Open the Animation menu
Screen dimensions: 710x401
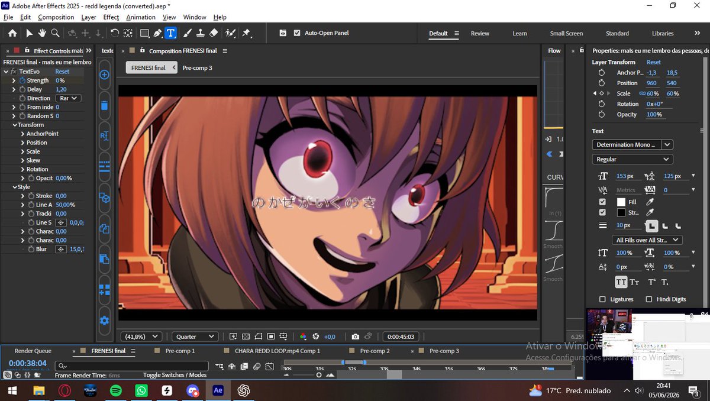[141, 17]
